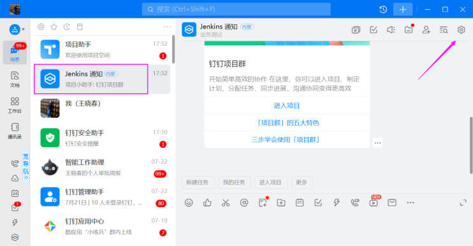Open the emoji picker in input toolbar
Screen dimensions: 473x246
189,203
